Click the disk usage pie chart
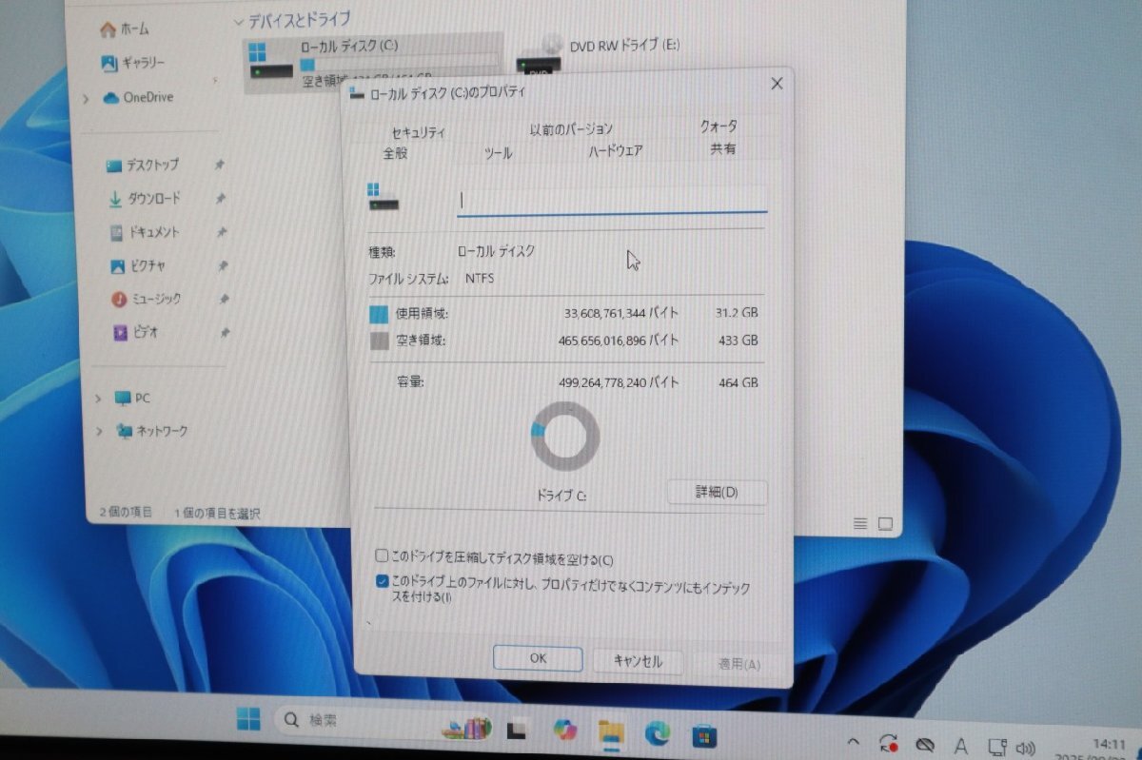The image size is (1142, 760). (x=563, y=434)
